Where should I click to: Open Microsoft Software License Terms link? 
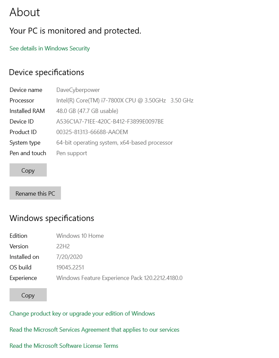tap(64, 346)
